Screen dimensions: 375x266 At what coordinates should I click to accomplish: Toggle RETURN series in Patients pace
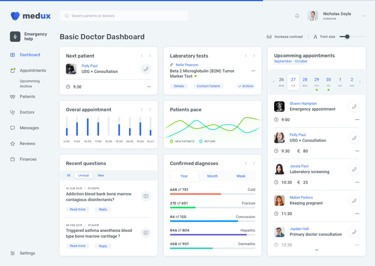(207, 141)
